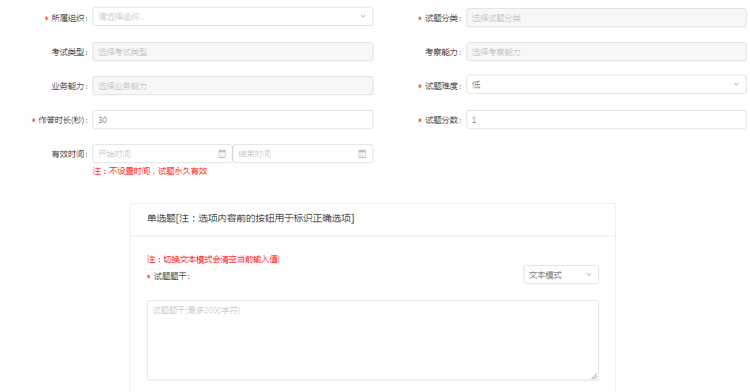Image resolution: width=750 pixels, height=392 pixels.
Task: Select the 试题分类 category field
Action: (605, 18)
